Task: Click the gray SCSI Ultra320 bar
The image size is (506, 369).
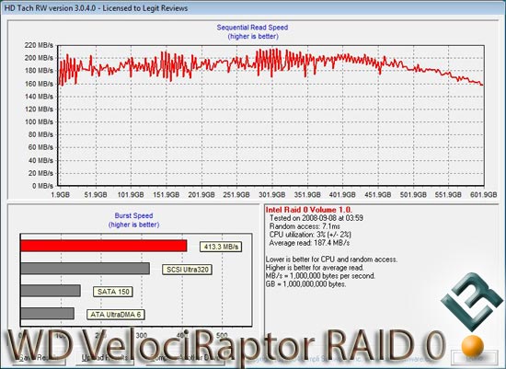Action: 85,269
